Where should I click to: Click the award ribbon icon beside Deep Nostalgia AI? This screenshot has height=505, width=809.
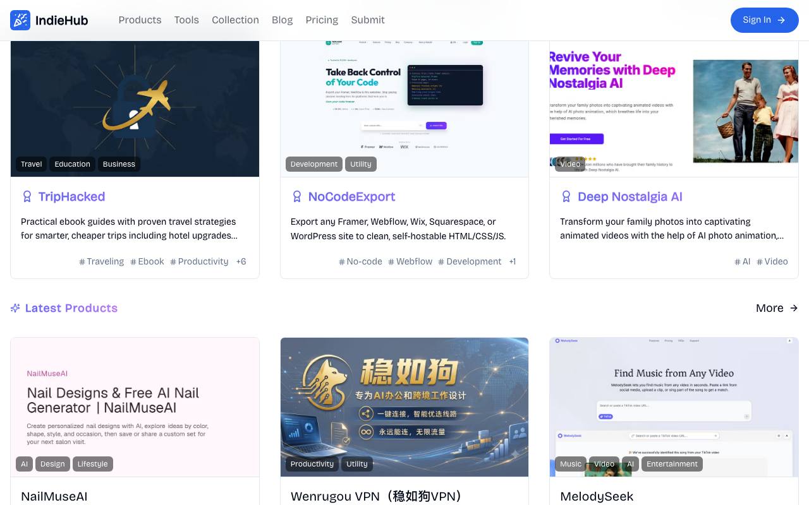(x=566, y=197)
